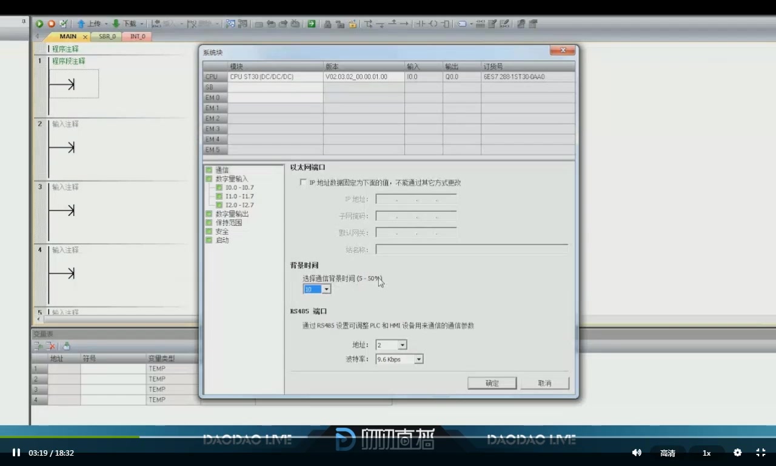Switch to the INT_0 tab
The height and width of the screenshot is (466, 776).
tap(138, 36)
